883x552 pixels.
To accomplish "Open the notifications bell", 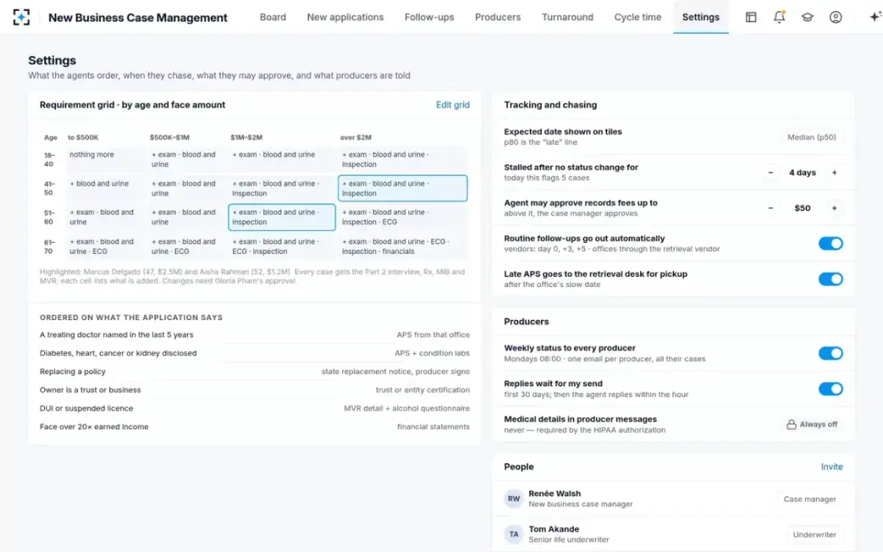I will [779, 17].
